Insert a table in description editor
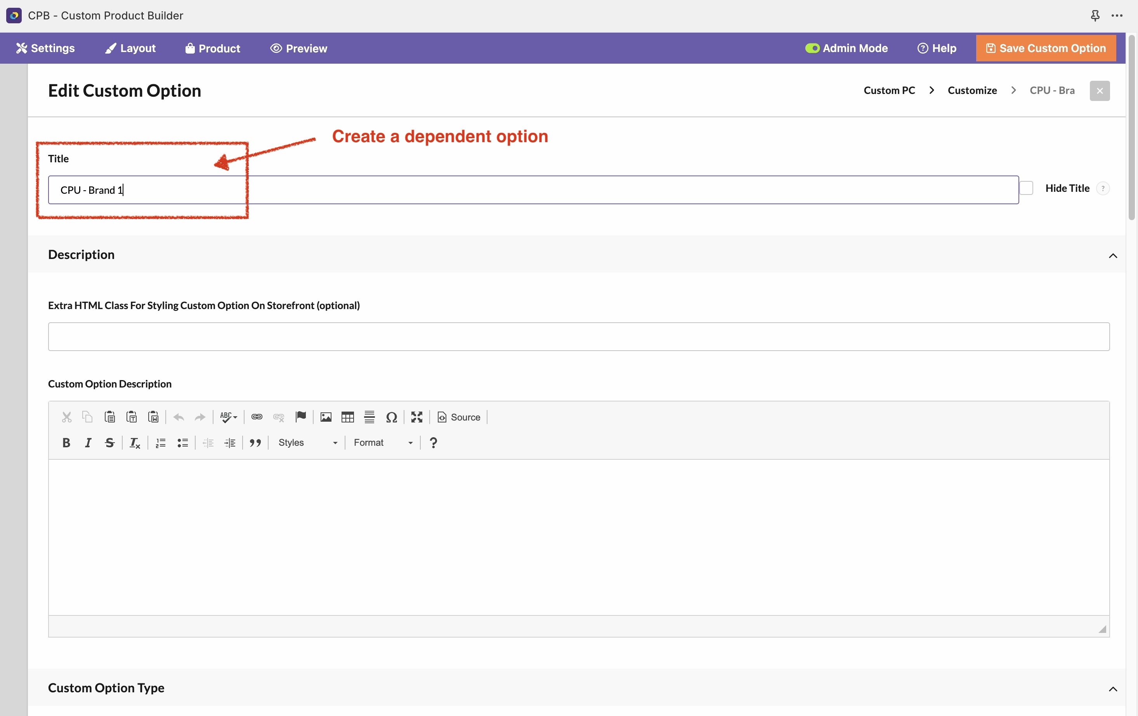The image size is (1138, 716). coord(347,417)
